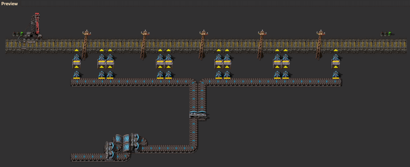Select inserter above the fourth chest from left
The width and height of the screenshot is (410, 167).
[x=160, y=57]
